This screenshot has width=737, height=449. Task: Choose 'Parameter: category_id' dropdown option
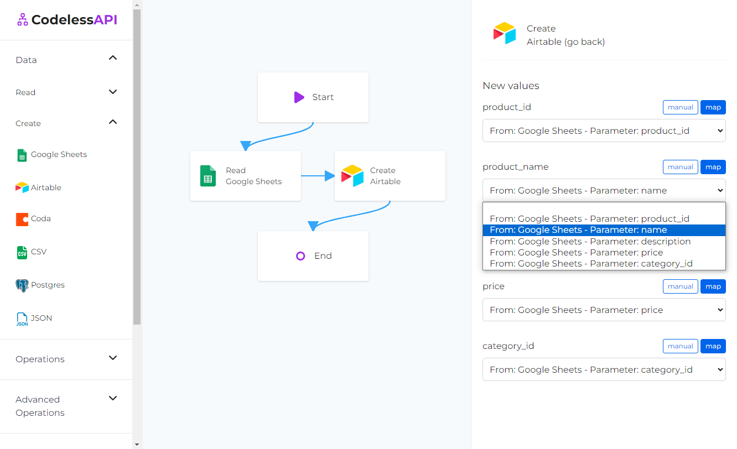click(604, 264)
